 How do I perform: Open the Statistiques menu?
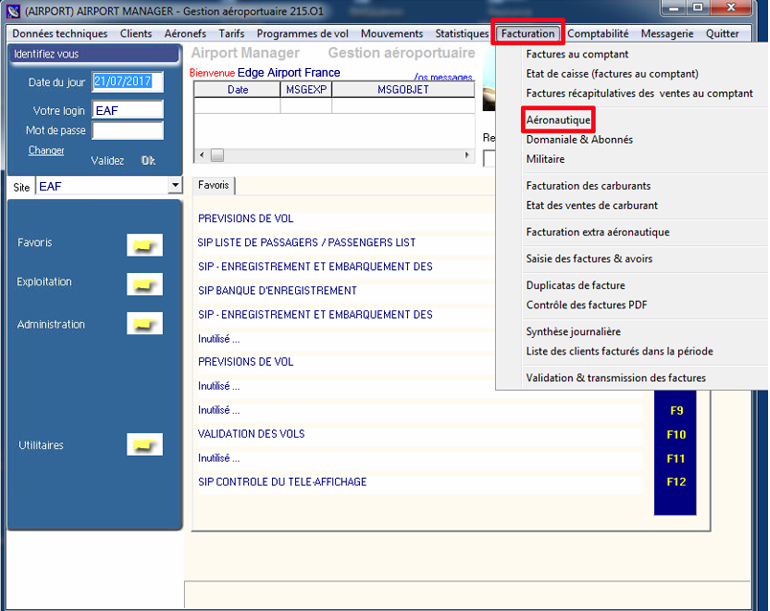tap(462, 34)
